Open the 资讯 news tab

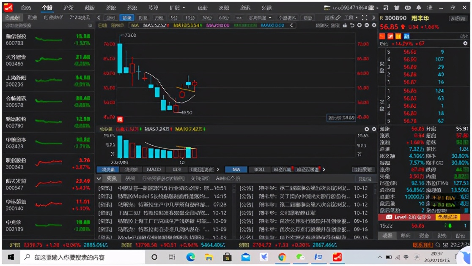[x=112, y=179]
